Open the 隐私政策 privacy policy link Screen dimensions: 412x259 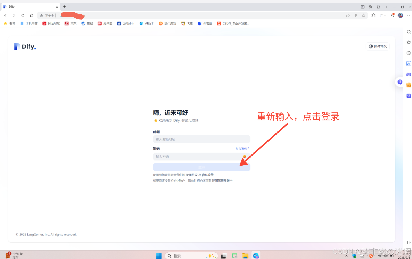pyautogui.click(x=208, y=175)
